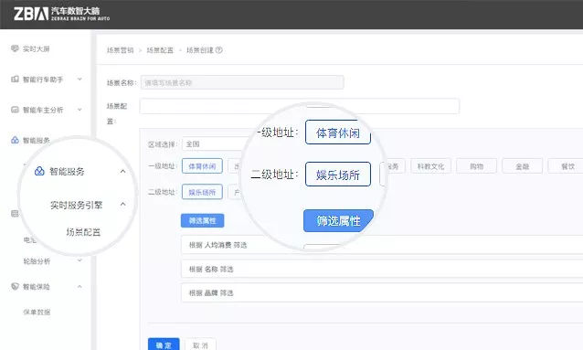
Task: Click the 场景创建 breadcrumb text
Action: tap(199, 50)
